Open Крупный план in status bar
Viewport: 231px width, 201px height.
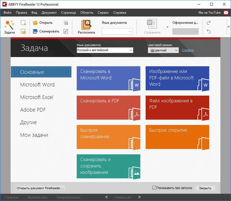click(37, 197)
